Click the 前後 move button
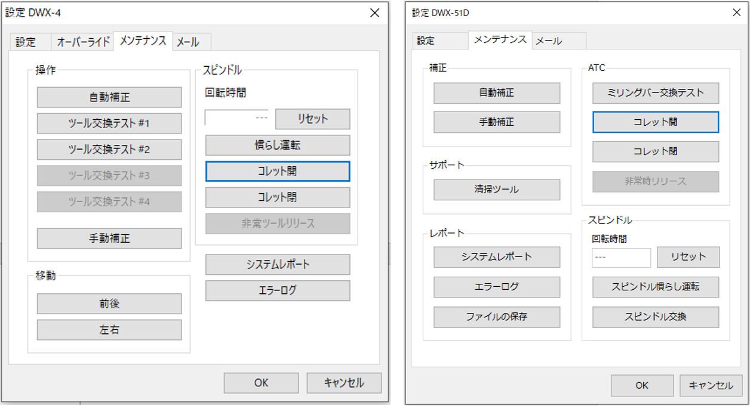Screen dimensions: 750x406 pyautogui.click(x=109, y=303)
